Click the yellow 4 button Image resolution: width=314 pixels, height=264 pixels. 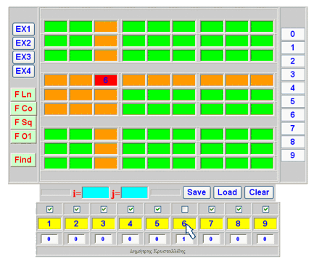[x=131, y=223]
